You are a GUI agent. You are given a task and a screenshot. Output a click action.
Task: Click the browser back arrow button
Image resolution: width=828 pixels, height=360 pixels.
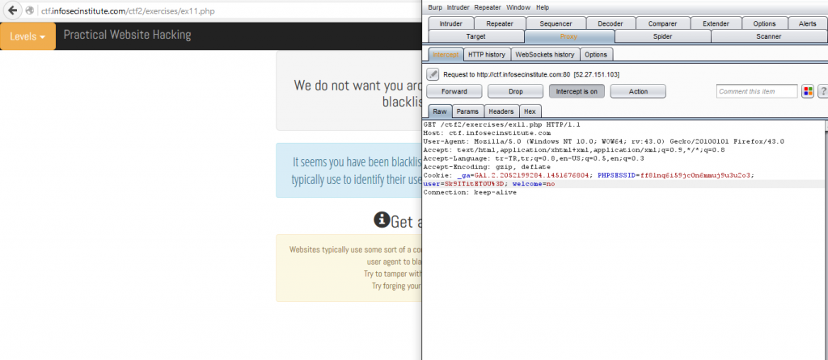pyautogui.click(x=12, y=12)
